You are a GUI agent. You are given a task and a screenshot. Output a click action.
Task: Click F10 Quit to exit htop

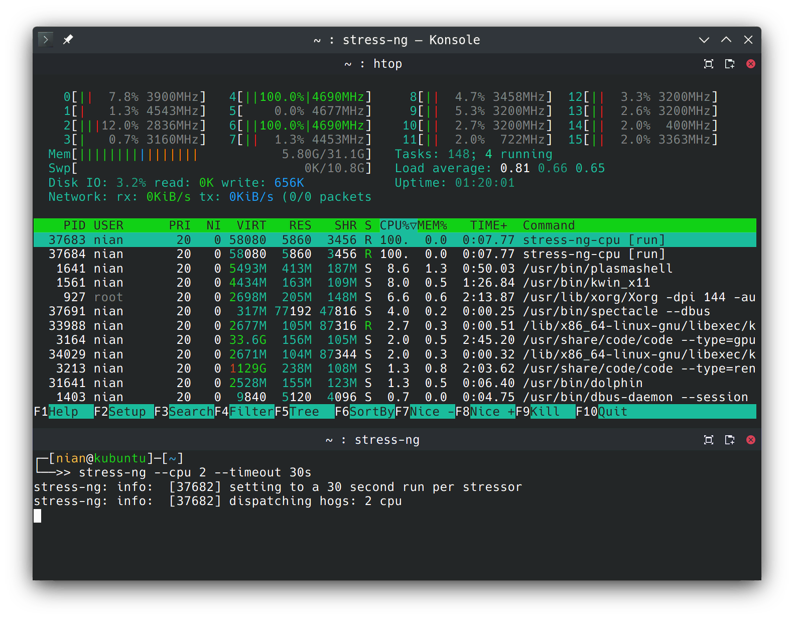612,412
